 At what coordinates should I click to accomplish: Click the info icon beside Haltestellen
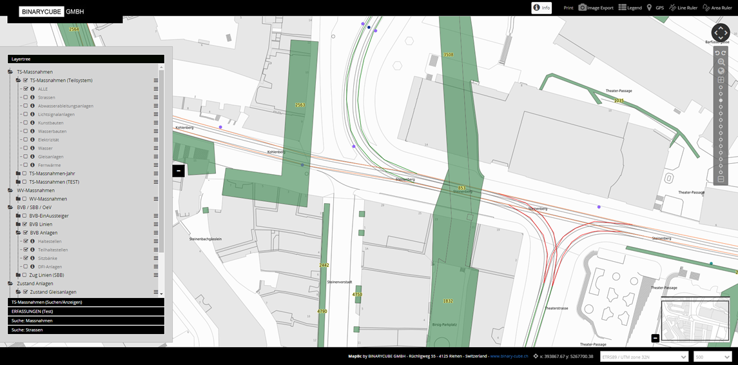[x=32, y=241]
